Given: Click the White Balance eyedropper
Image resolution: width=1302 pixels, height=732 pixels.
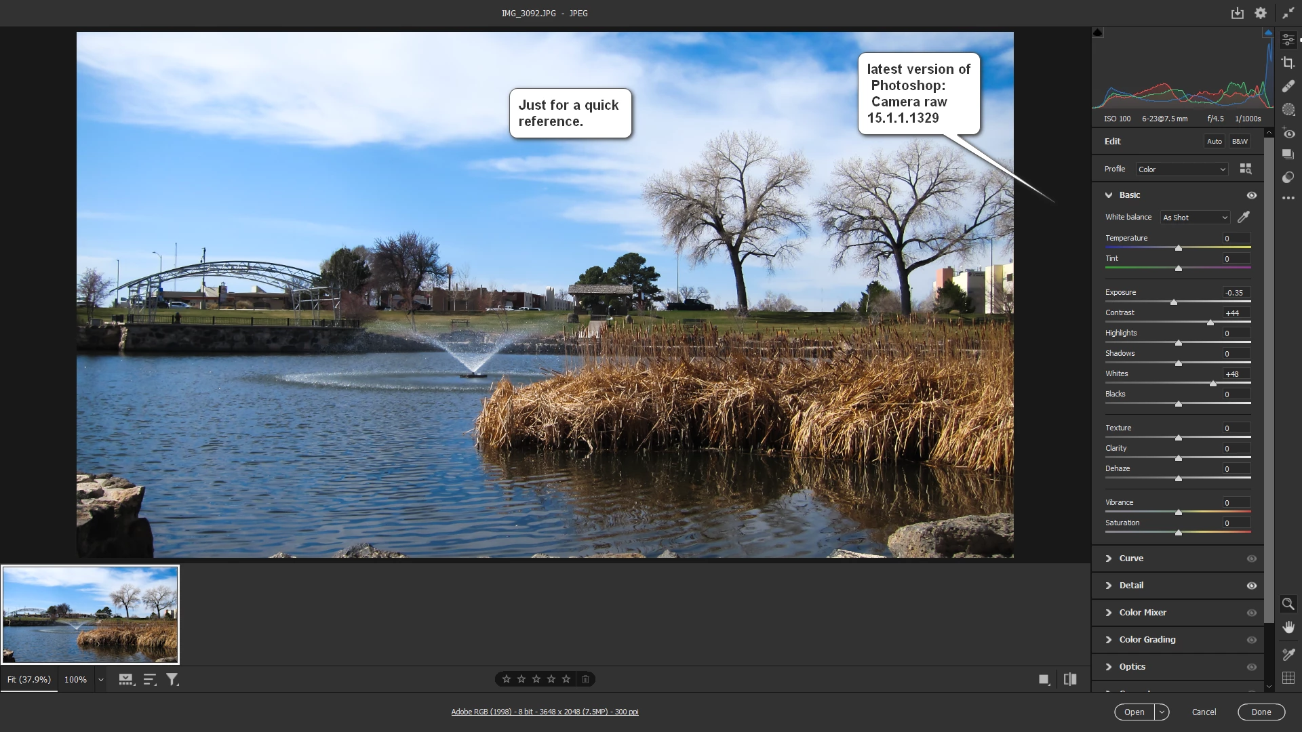Looking at the screenshot, I should [x=1243, y=218].
